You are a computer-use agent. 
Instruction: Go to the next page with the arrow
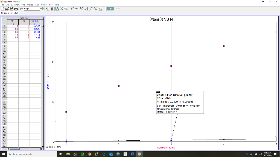[42, 8]
